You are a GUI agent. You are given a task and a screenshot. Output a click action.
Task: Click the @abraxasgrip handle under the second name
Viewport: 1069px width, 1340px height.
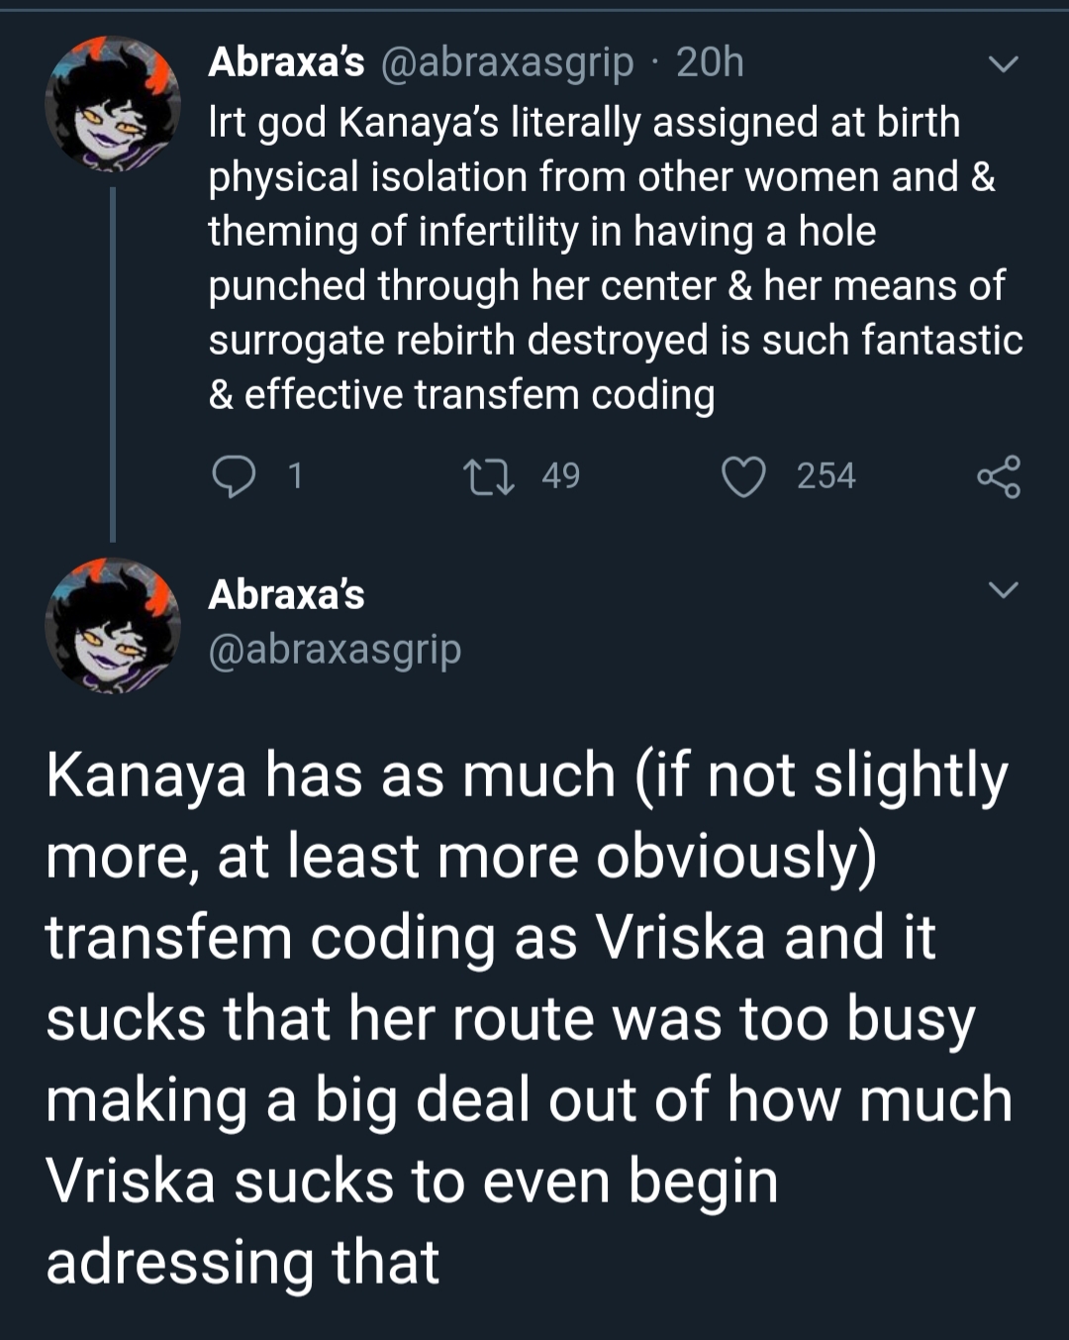point(335,649)
